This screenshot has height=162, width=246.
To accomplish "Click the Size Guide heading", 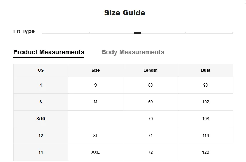I will pos(124,13).
